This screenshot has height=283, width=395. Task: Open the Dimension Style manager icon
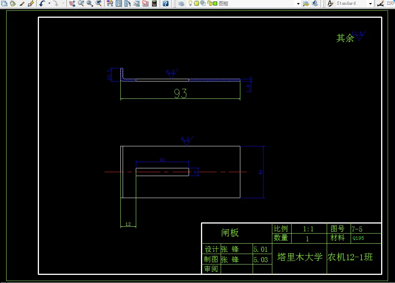click(380, 3)
